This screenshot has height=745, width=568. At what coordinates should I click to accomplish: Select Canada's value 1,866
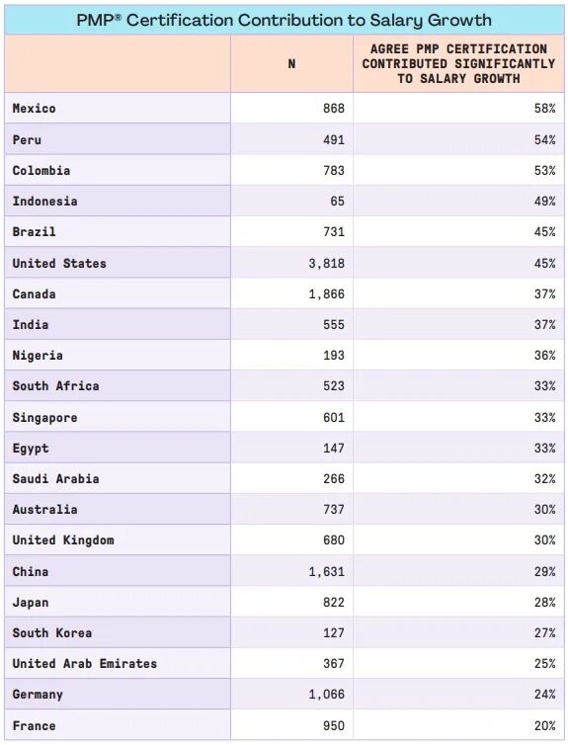(327, 294)
